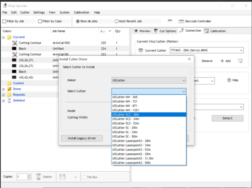Open the Barcode Controller
Image resolution: width=252 pixels, height=188 pixels.
pos(194,21)
